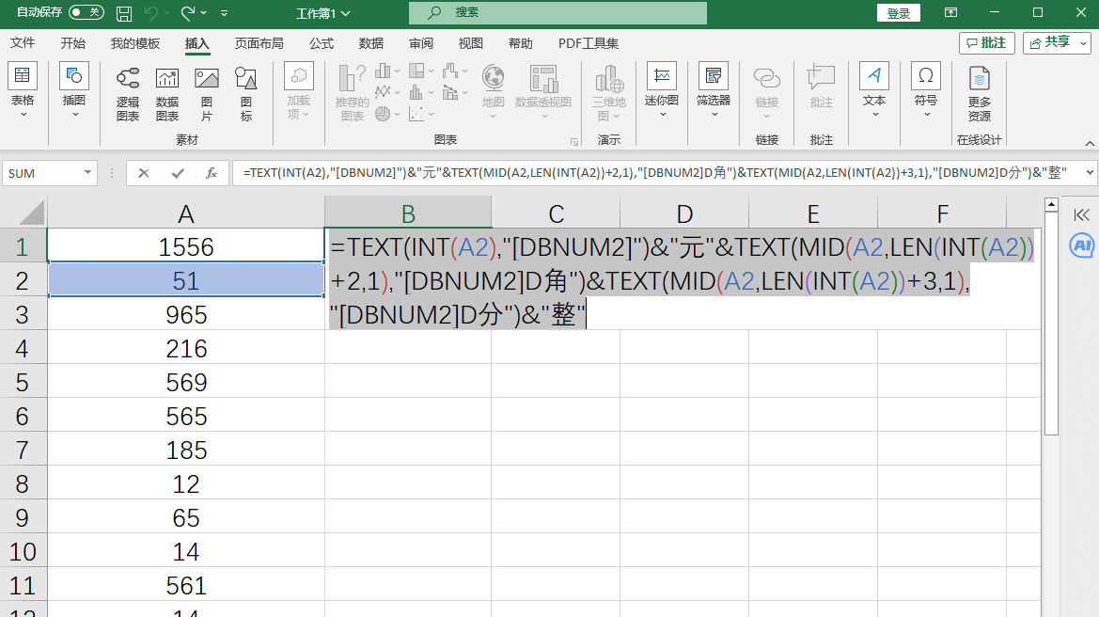Open the 文本 text dropdown
1099x617 pixels.
[x=874, y=94]
